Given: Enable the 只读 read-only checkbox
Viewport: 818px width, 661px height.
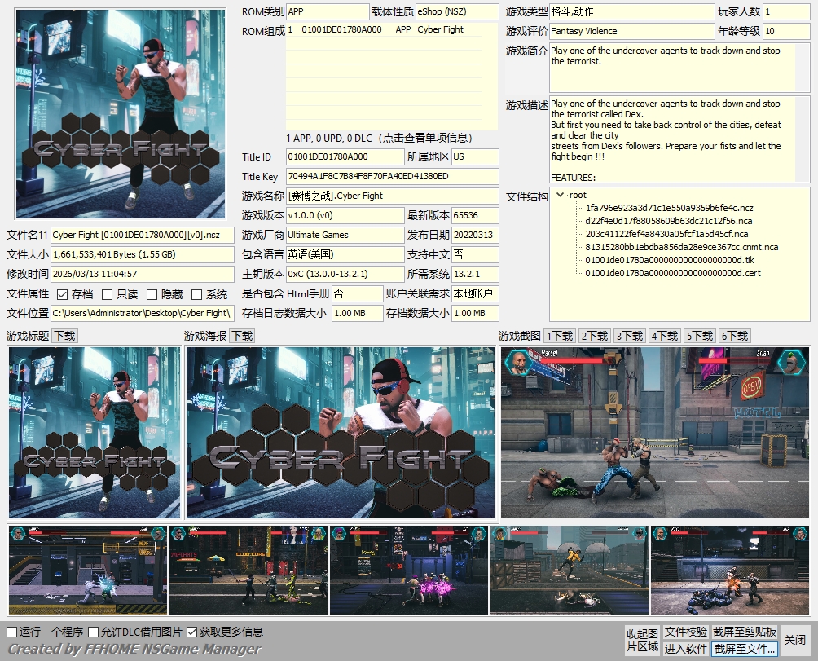Looking at the screenshot, I should pos(107,294).
